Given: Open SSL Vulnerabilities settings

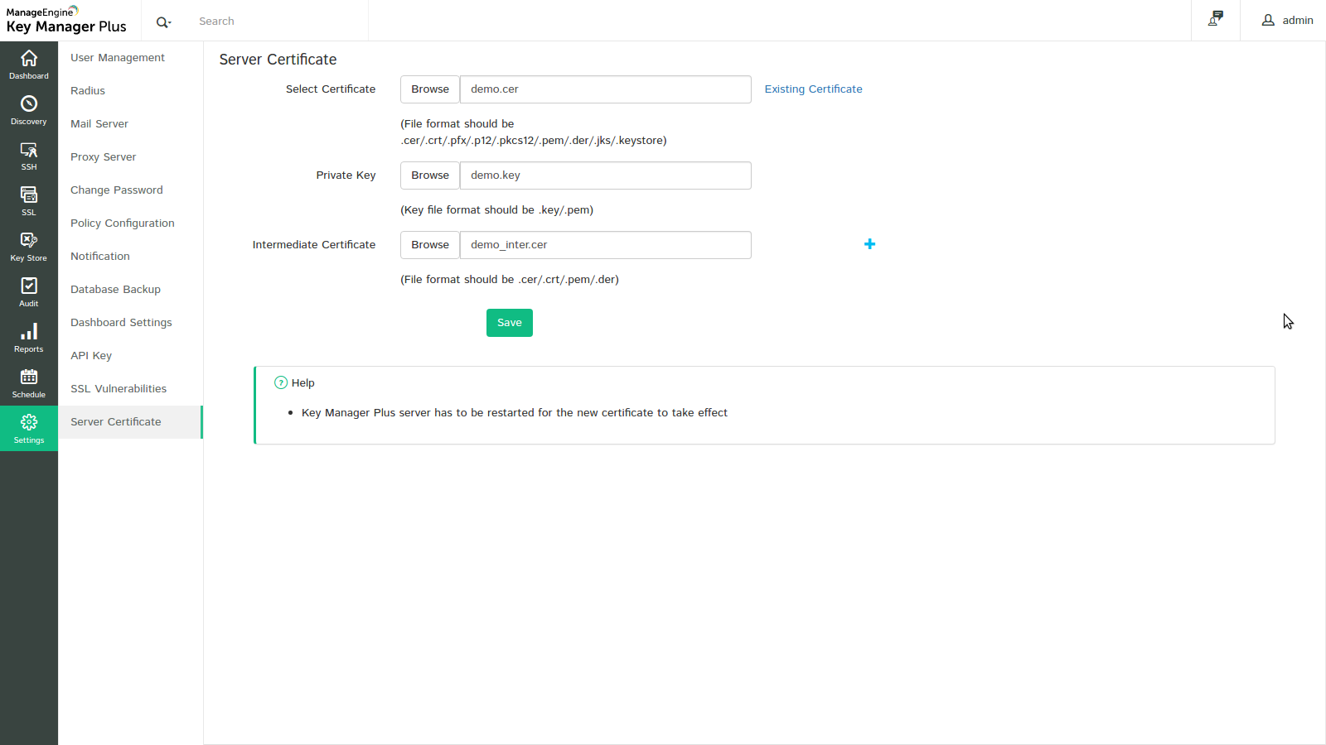Looking at the screenshot, I should [x=119, y=389].
